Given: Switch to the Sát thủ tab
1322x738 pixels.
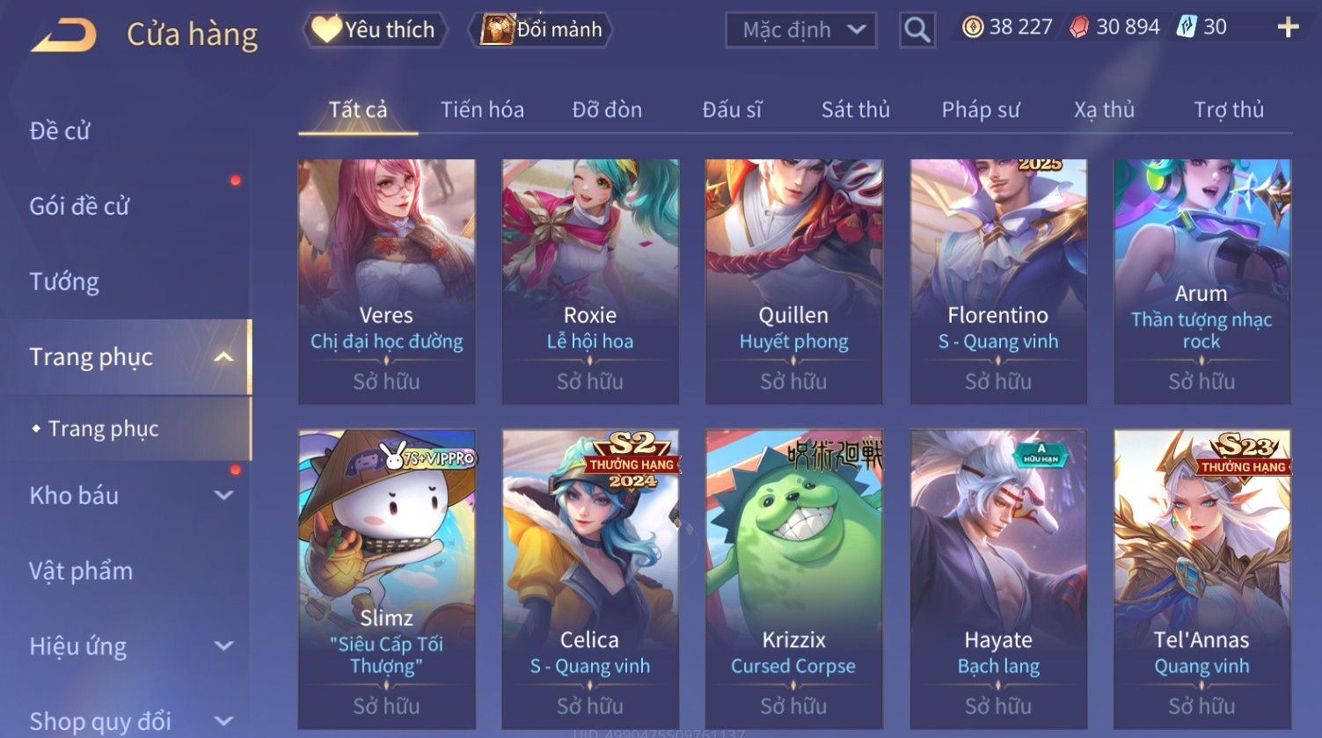Looking at the screenshot, I should coord(856,110).
